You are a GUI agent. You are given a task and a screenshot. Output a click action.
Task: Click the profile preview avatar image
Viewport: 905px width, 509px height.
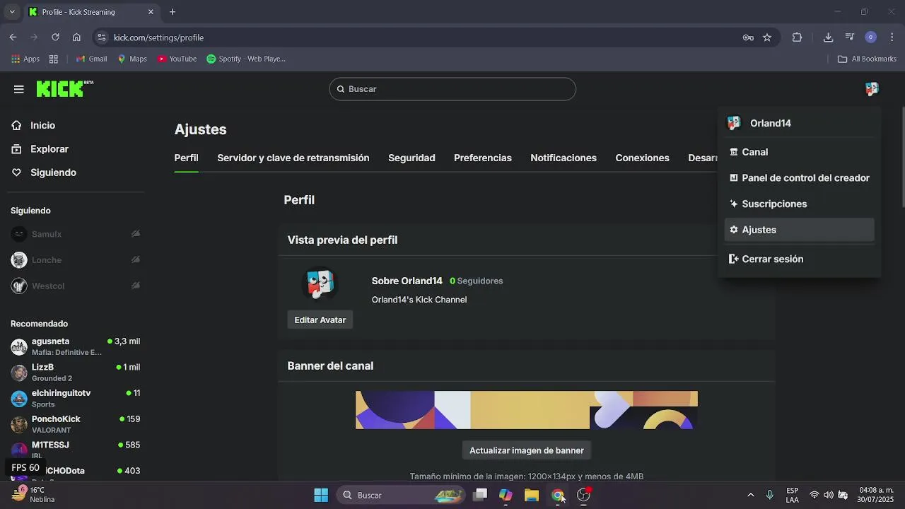pyautogui.click(x=320, y=284)
